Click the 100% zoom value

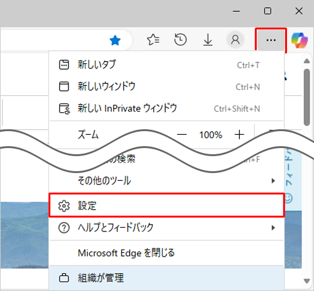[210, 135]
